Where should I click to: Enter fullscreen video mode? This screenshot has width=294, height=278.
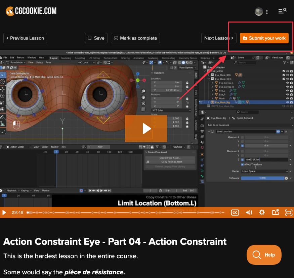point(289,213)
